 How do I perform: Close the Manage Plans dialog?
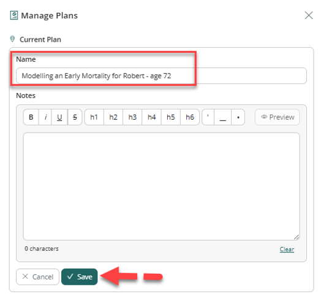pyautogui.click(x=309, y=15)
